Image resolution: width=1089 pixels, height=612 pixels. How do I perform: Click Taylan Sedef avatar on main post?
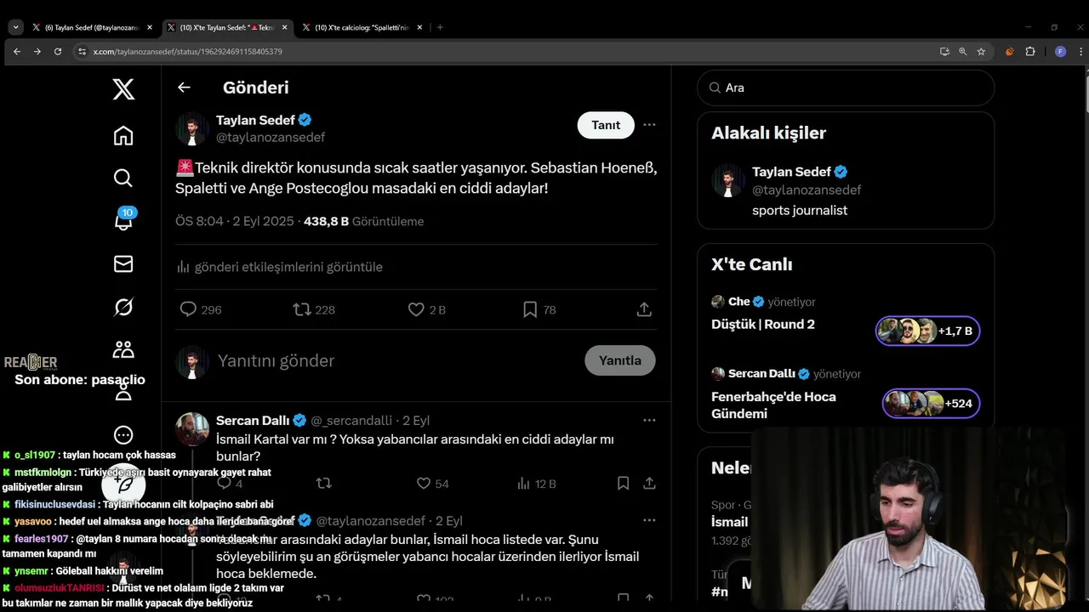192,128
